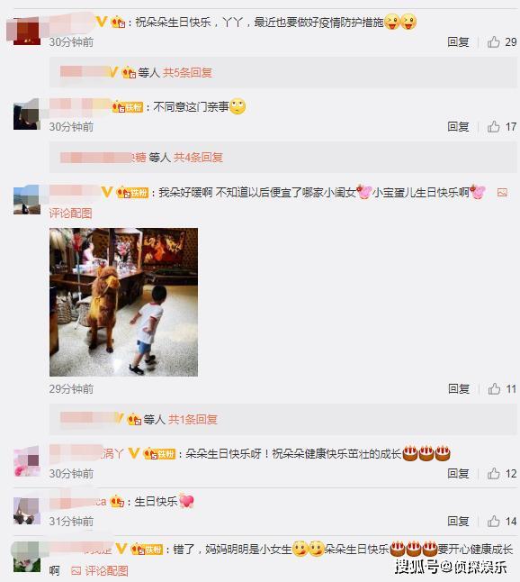Like the 不同意这门亲事 comment
This screenshot has width=520, height=582.
point(493,126)
